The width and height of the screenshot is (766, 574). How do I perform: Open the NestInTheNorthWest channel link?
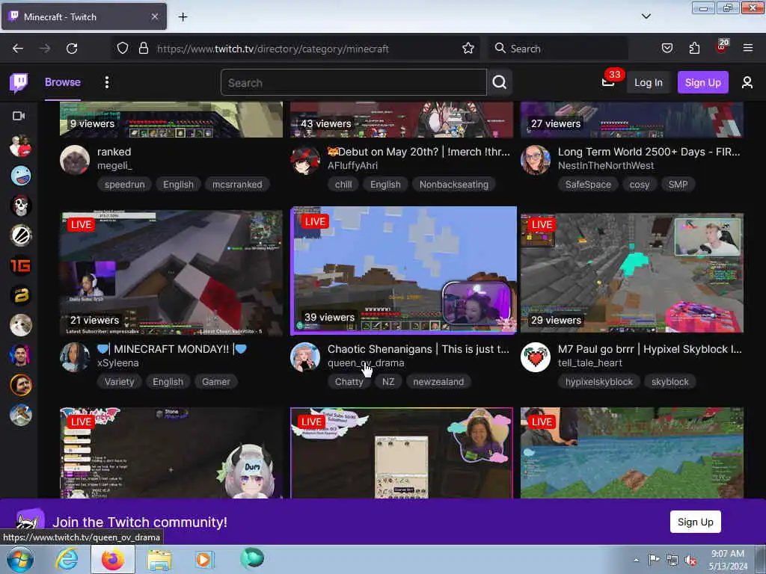(606, 166)
